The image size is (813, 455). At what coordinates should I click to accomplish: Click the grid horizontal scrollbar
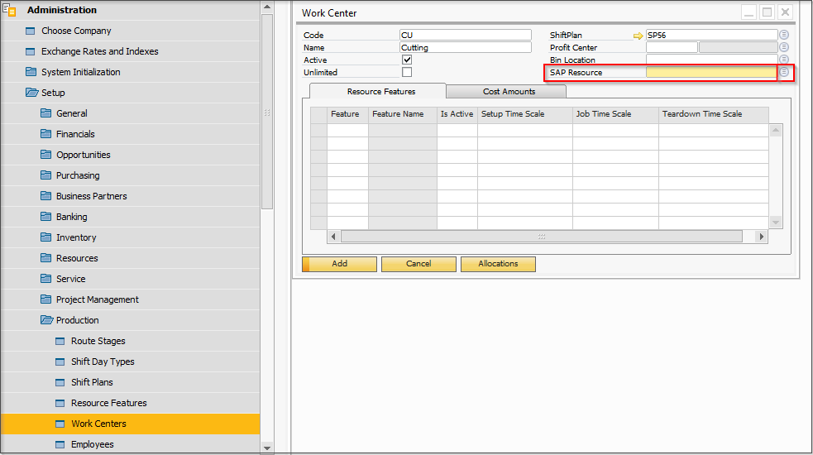(x=542, y=237)
